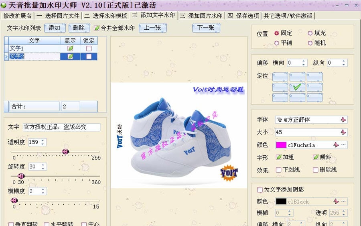
Task: Select the 三 添加文字水印 tab
Action: point(153,15)
